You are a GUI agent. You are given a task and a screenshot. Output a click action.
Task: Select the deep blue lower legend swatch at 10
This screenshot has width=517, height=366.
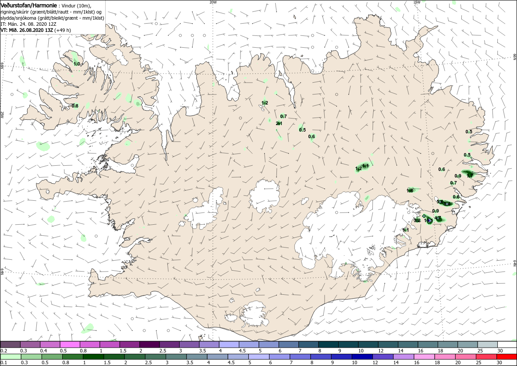click(362, 357)
